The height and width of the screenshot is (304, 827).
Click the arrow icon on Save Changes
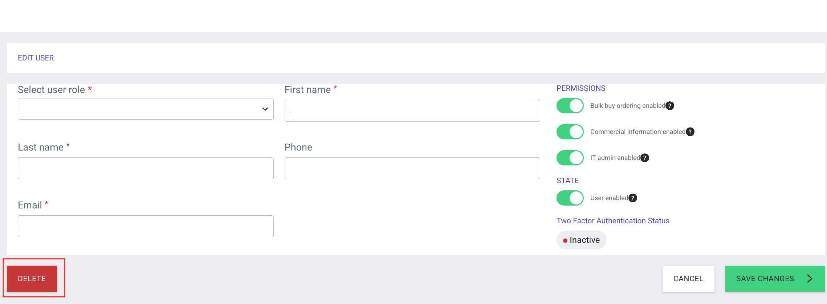click(x=810, y=278)
